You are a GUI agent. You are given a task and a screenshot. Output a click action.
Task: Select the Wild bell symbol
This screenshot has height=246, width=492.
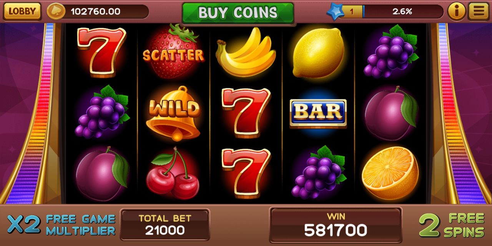click(x=173, y=113)
